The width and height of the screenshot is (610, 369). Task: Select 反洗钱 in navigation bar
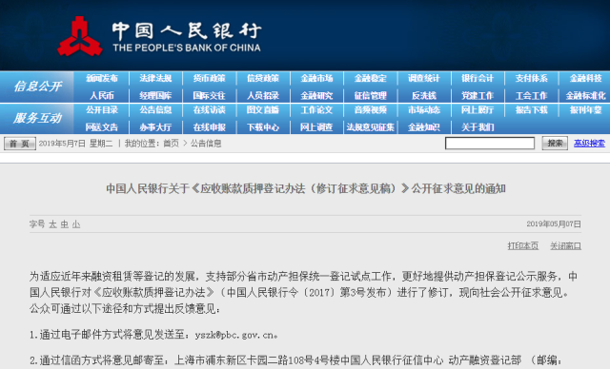424,95
